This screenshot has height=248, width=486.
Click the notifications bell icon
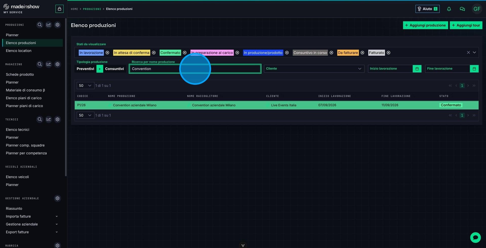point(449,9)
